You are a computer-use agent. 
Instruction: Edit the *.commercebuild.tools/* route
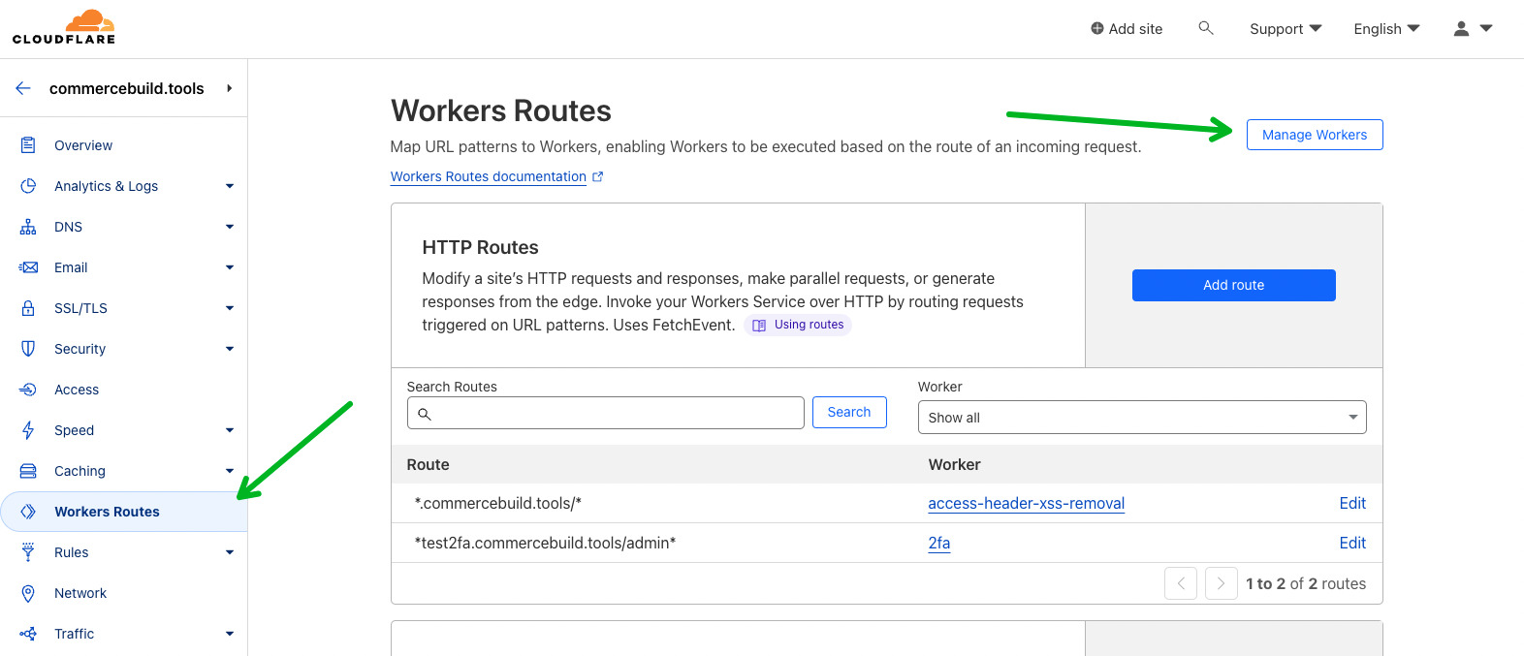(x=1352, y=503)
